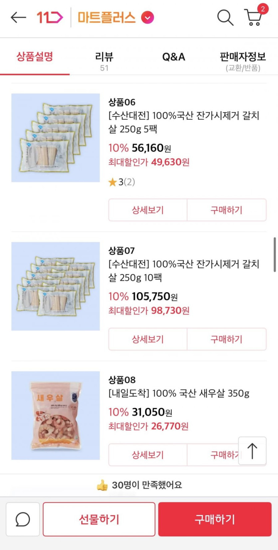Screen dimensions: 278x550
Task: Tap the back arrow icon
Action: 18,17
